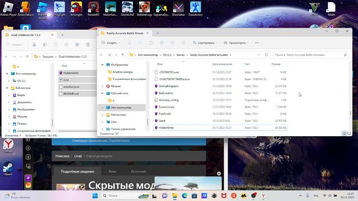The height and width of the screenshot is (201, 358).
Task: Select the doorstop_config file
Action: (220, 100)
